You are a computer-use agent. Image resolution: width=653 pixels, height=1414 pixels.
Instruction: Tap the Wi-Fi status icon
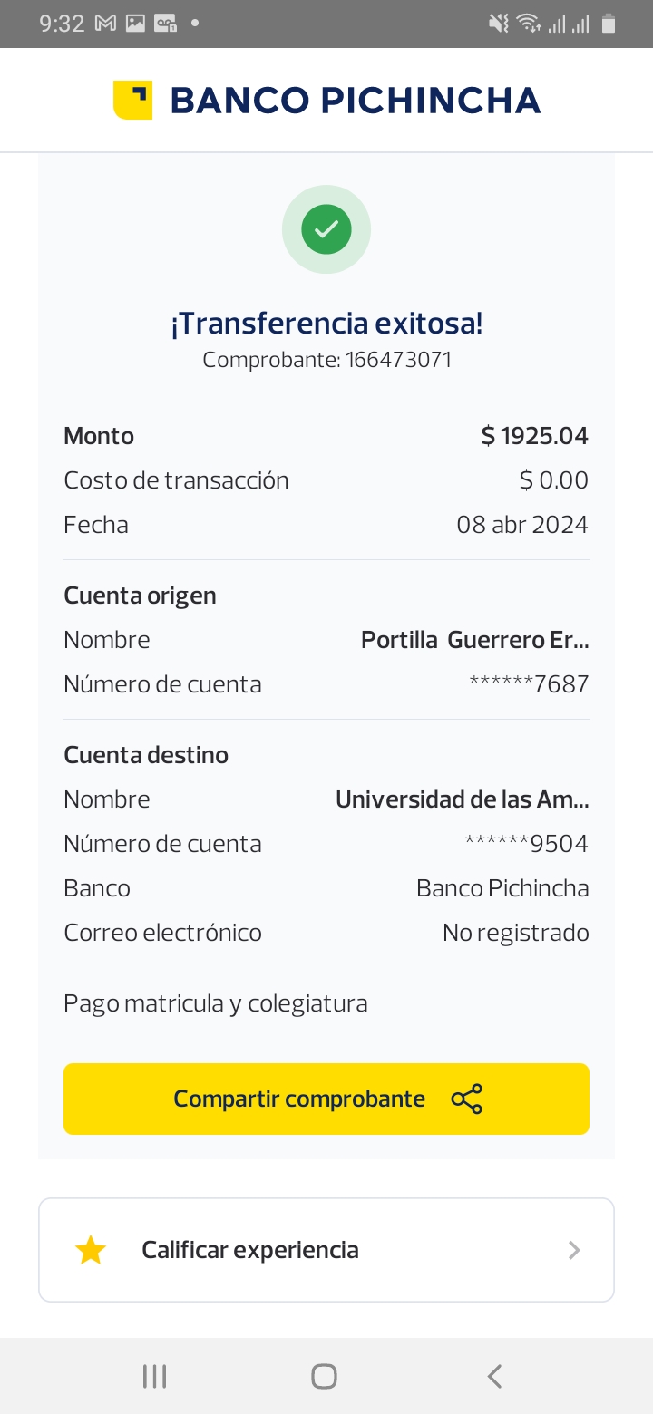coord(528,24)
